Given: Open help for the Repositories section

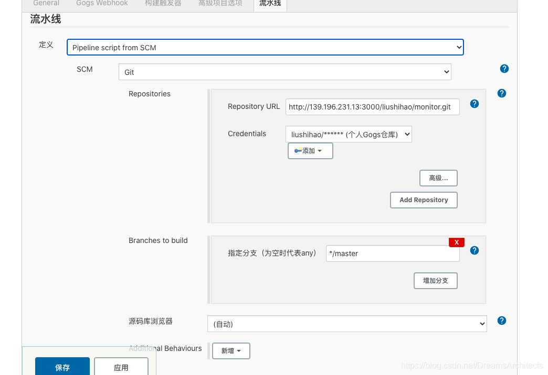Looking at the screenshot, I should click(501, 93).
